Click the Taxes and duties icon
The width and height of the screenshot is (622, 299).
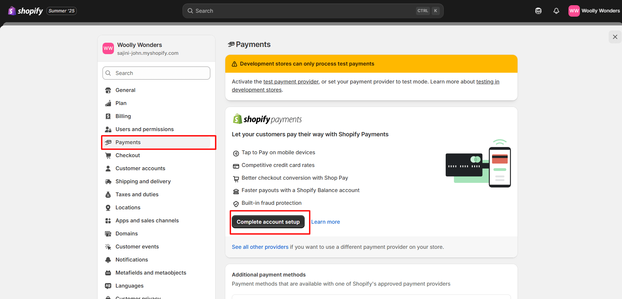click(x=108, y=195)
